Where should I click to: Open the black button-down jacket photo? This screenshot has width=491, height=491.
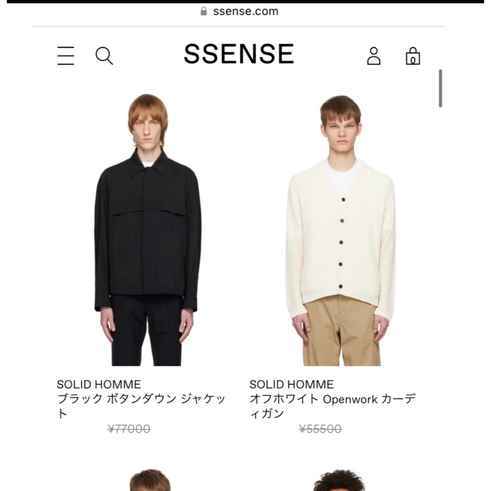point(147,230)
